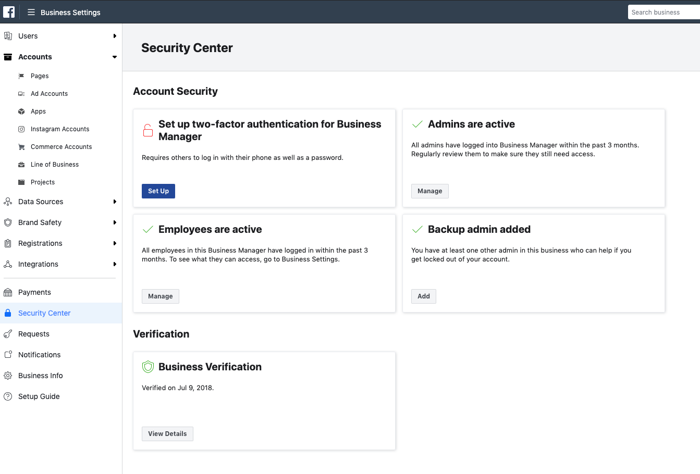Click View Details for Business Verification
Screen dimensions: 700x474
point(167,434)
